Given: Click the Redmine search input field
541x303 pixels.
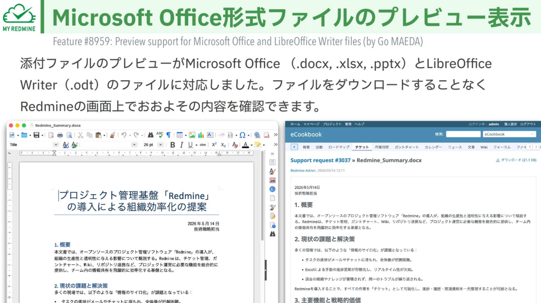Looking at the screenshot, I should (463, 134).
